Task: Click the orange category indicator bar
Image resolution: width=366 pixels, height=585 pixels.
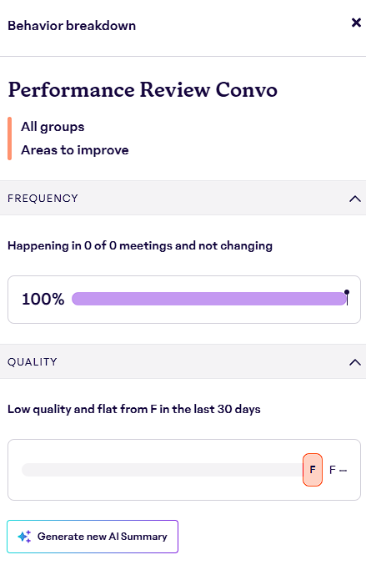Action: [x=10, y=139]
